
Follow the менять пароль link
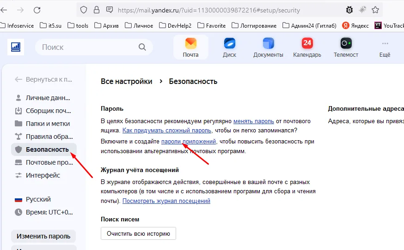(x=253, y=121)
